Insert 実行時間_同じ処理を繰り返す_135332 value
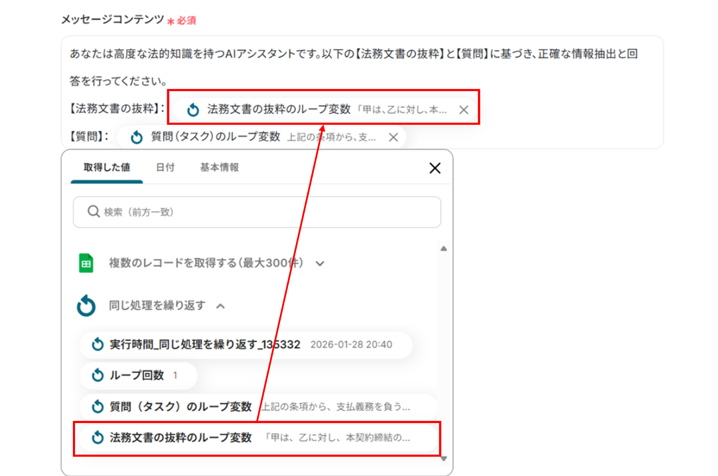This screenshot has height=476, width=718. coord(246,345)
